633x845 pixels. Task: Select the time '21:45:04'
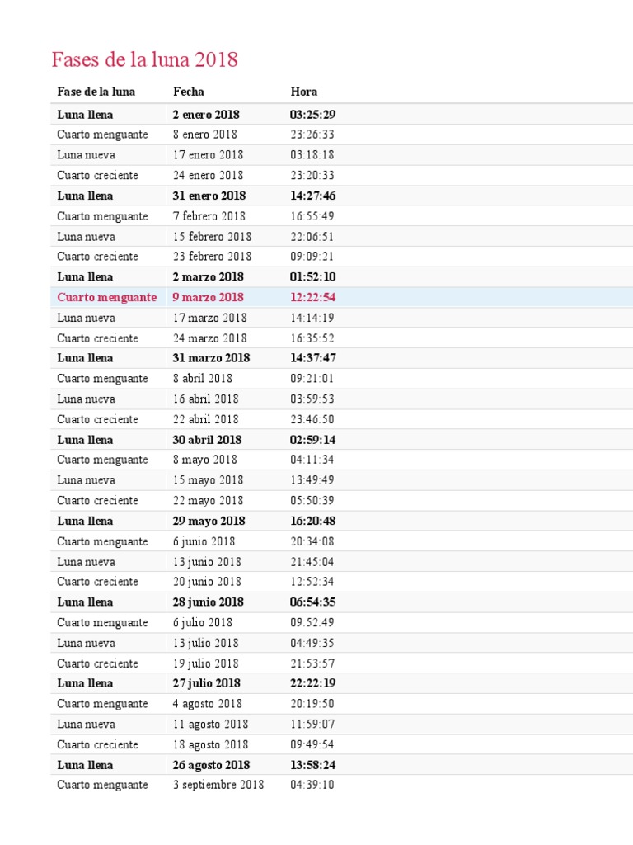click(312, 562)
